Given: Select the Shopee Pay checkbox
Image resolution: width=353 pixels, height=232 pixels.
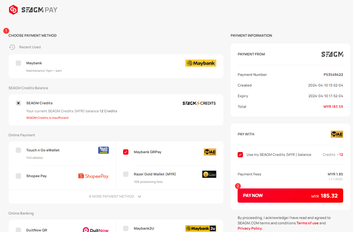Looking at the screenshot, I should pos(18,176).
